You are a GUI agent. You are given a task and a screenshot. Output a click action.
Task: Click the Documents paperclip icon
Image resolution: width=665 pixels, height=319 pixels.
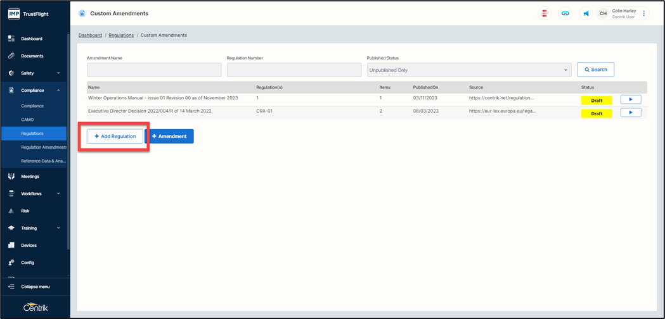click(x=11, y=56)
